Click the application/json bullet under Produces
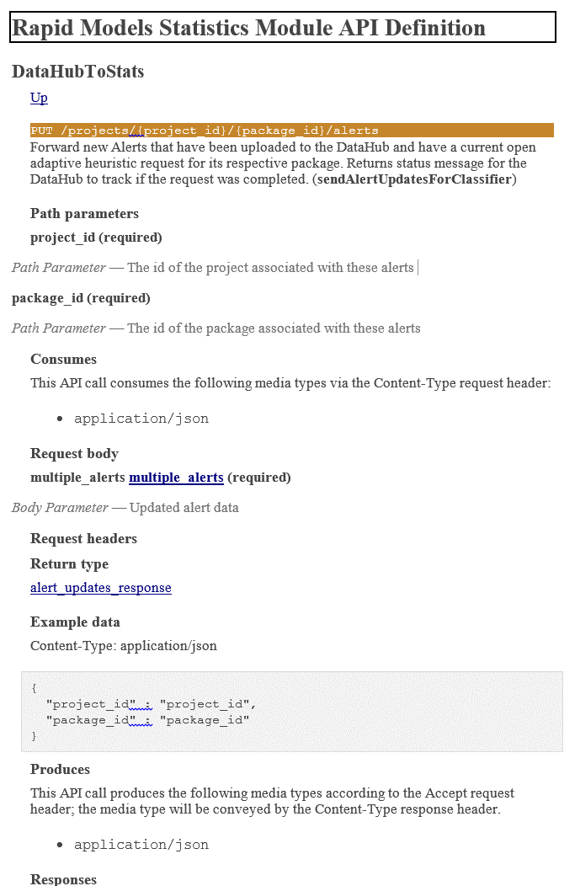The image size is (575, 886). pyautogui.click(x=141, y=845)
